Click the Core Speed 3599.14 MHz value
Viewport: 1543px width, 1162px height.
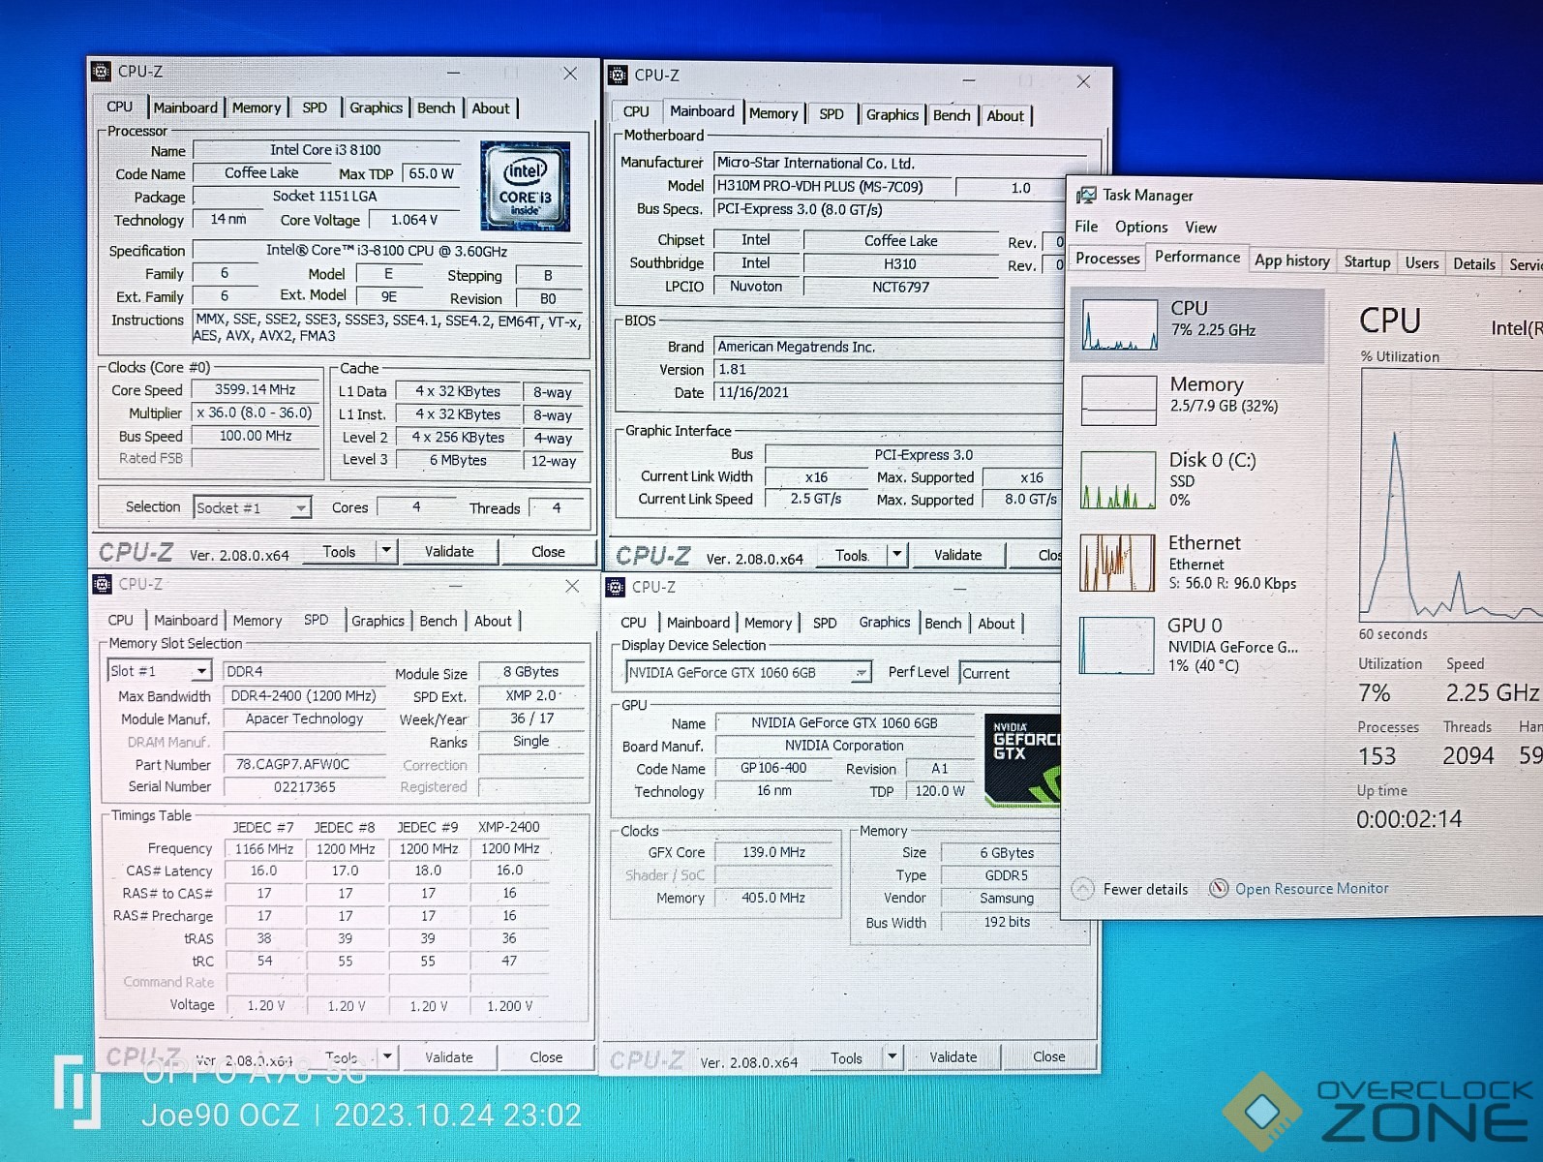click(255, 389)
